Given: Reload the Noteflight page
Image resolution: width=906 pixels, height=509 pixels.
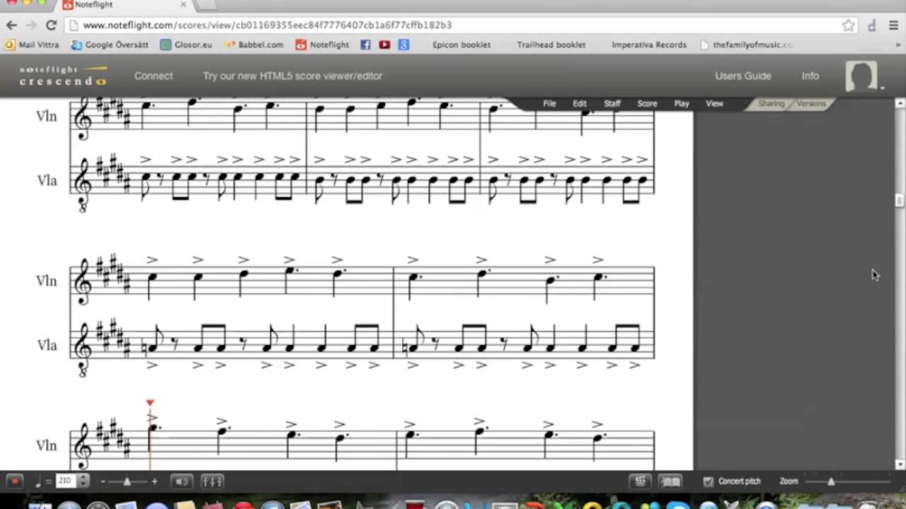Looking at the screenshot, I should [51, 25].
